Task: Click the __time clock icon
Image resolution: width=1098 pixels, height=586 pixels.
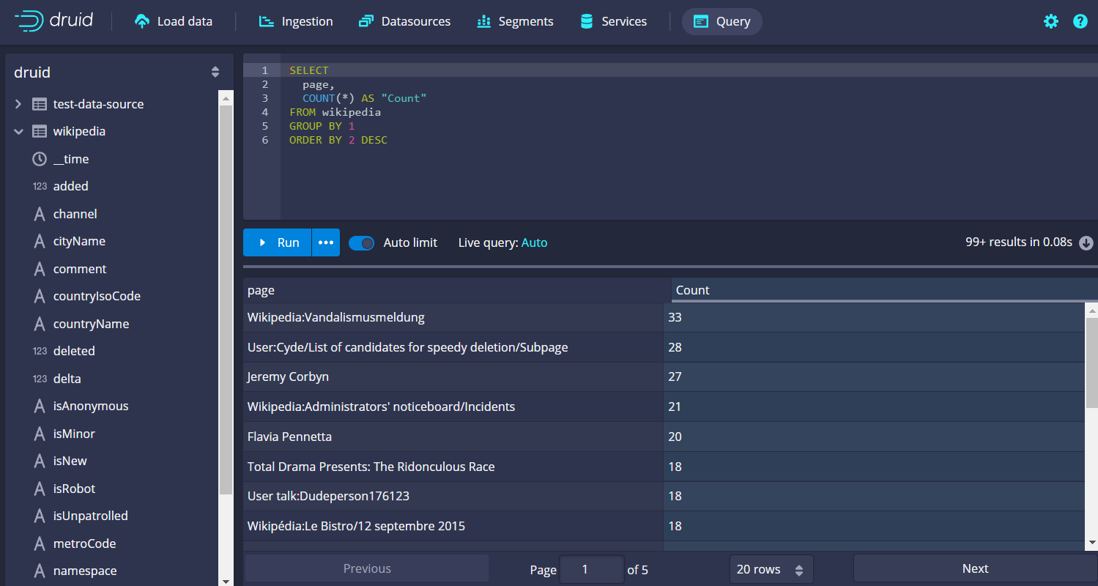Action: click(40, 159)
